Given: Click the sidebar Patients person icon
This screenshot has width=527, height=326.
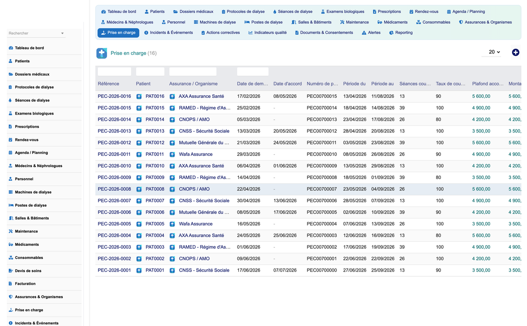Looking at the screenshot, I should [x=11, y=61].
